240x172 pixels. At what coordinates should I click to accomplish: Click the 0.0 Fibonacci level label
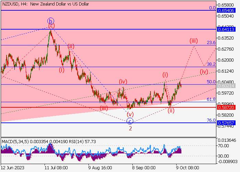tap(212, 8)
